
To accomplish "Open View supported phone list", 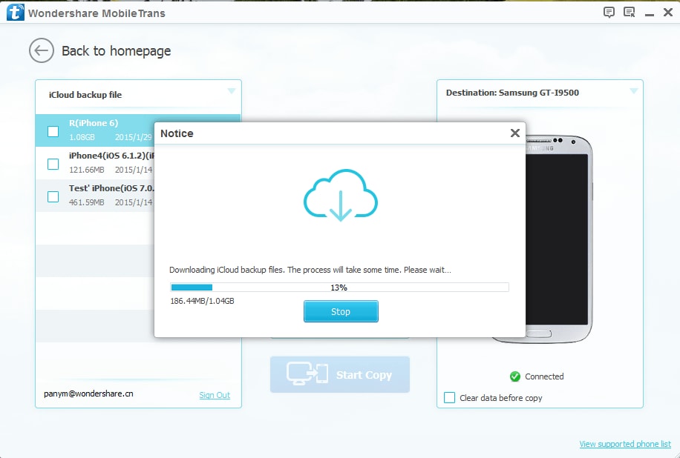I will [x=625, y=443].
